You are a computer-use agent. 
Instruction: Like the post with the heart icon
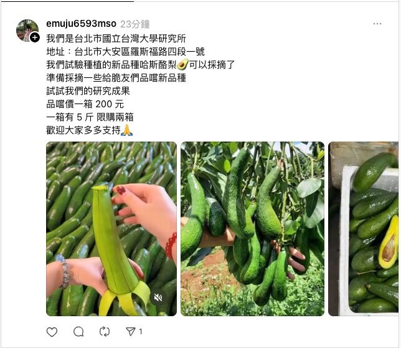coord(52,332)
